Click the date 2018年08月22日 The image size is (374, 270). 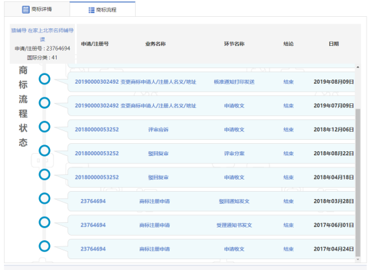pos(333,153)
